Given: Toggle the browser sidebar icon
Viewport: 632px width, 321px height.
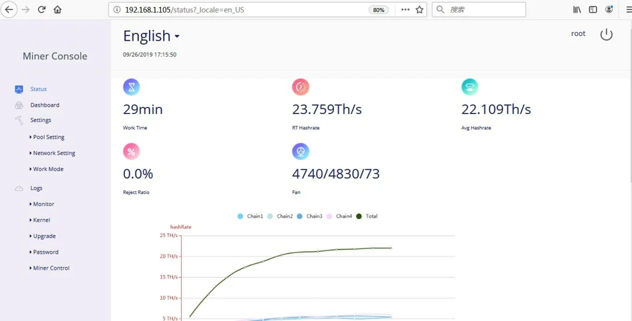Looking at the screenshot, I should tap(593, 10).
